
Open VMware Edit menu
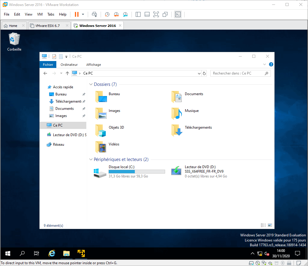pyautogui.click(x=17, y=14)
